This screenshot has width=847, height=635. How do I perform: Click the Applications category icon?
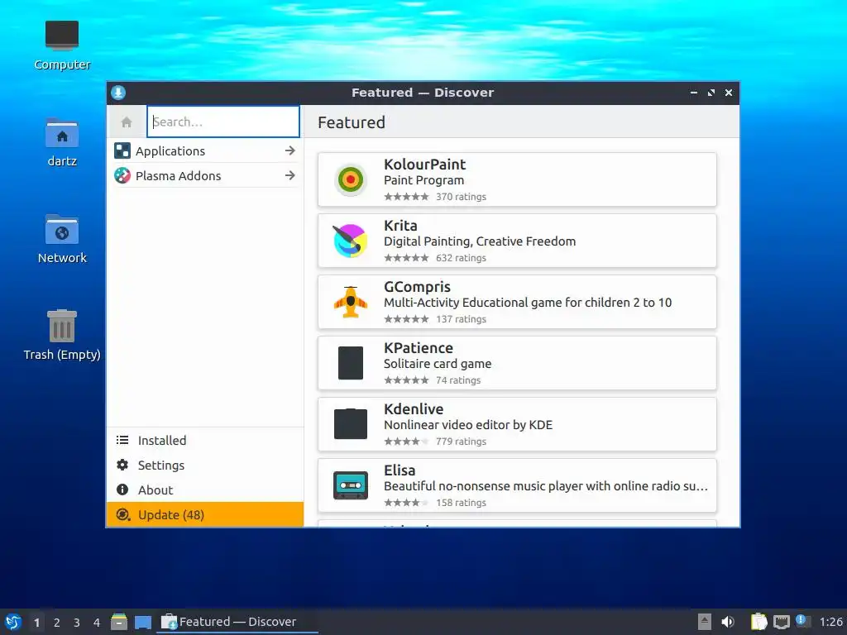point(122,150)
